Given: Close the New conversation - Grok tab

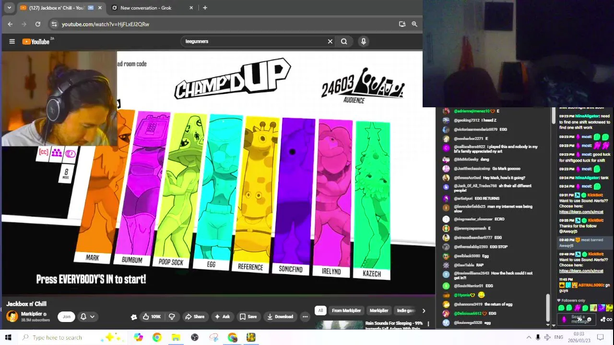Looking at the screenshot, I should pos(191,8).
